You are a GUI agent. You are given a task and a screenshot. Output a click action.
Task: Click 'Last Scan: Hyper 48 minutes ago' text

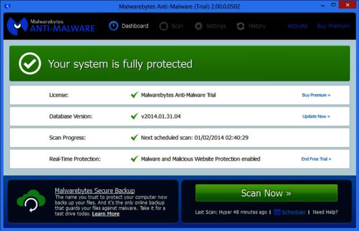coord(231,212)
